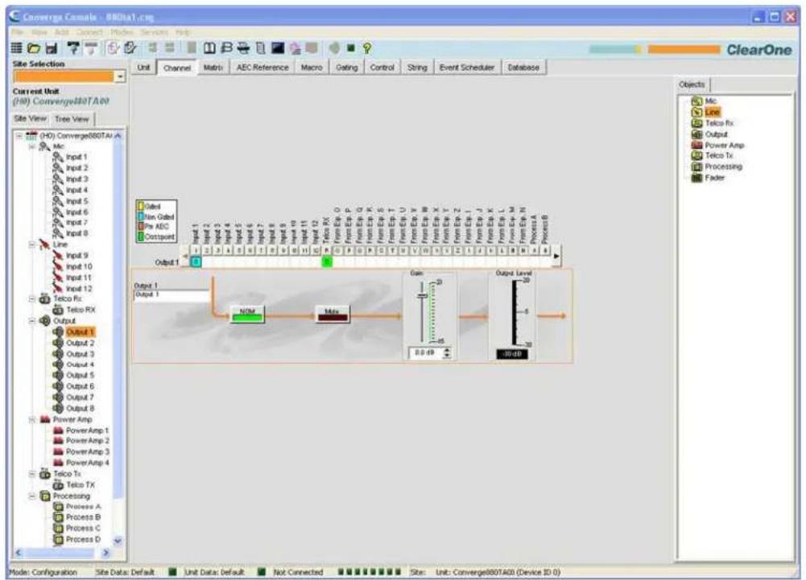Click the open folder toolbar icon
The height and width of the screenshot is (580, 806).
point(34,48)
